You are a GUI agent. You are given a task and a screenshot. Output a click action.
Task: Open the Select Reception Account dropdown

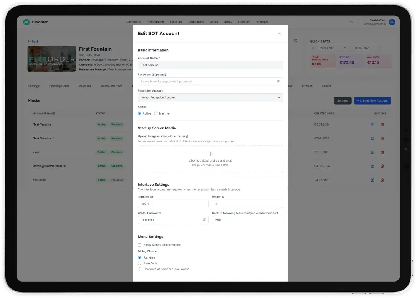tap(210, 98)
